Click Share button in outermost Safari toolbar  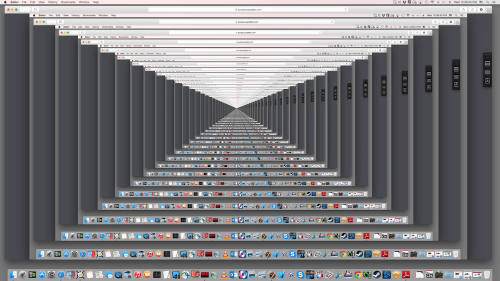(x=463, y=9)
